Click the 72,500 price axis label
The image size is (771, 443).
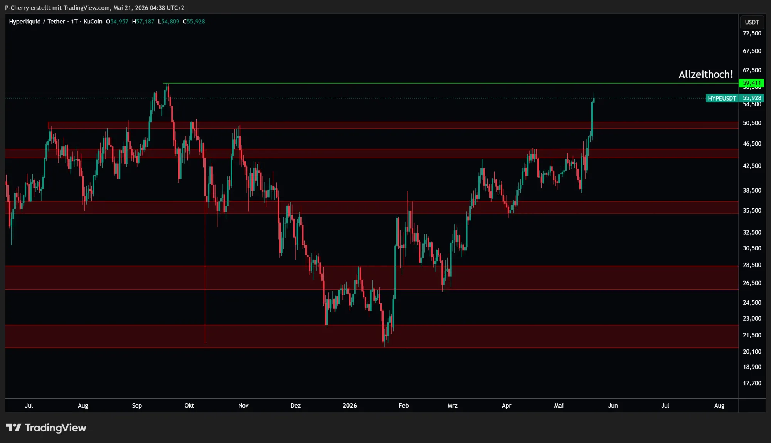pyautogui.click(x=752, y=34)
